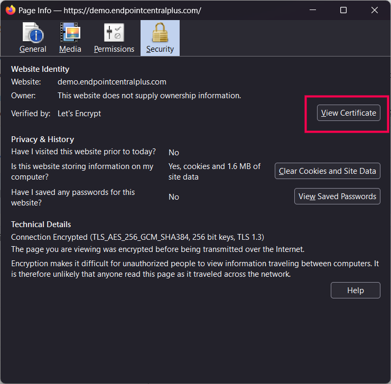Click the Website Identity heading
This screenshot has height=384, width=391.
40,69
